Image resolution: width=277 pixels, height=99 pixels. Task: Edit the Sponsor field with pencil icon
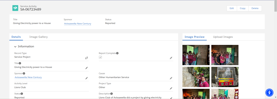[87, 78]
